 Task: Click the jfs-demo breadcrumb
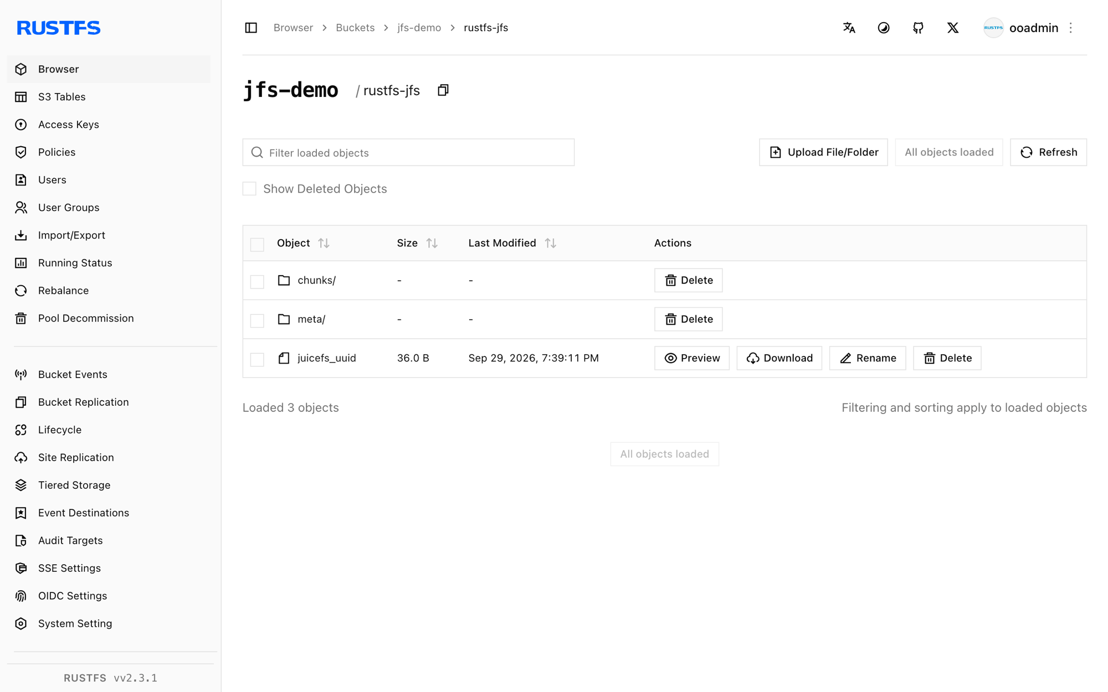pos(419,28)
